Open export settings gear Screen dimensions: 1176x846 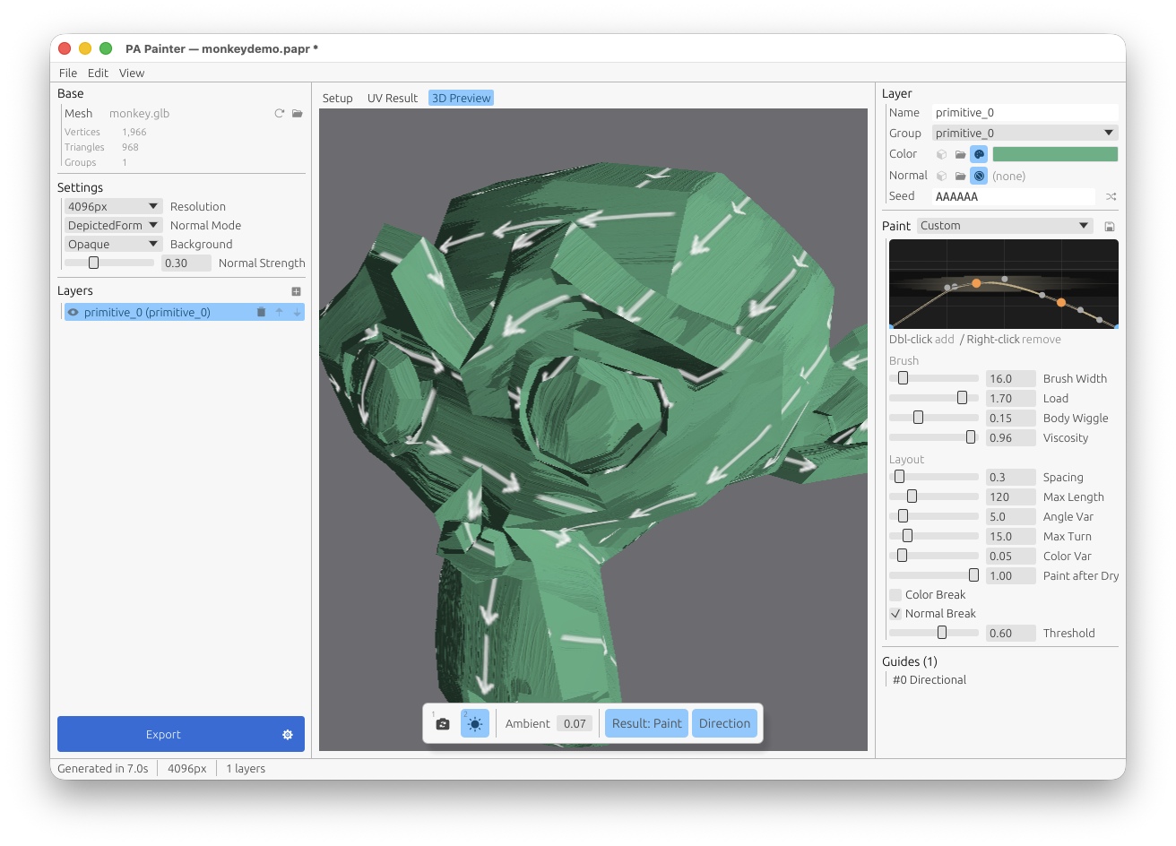point(288,735)
